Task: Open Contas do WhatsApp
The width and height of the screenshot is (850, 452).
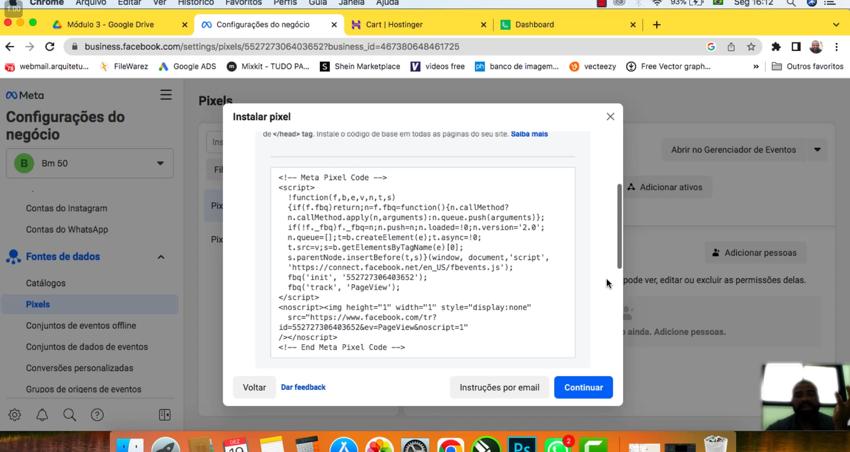Action: pos(67,230)
